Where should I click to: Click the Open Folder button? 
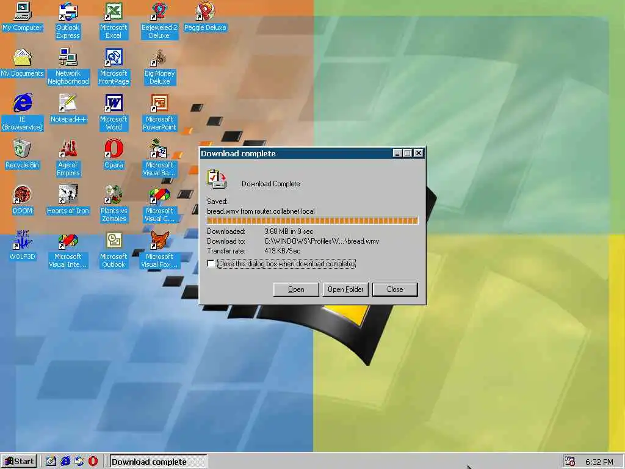pyautogui.click(x=345, y=289)
